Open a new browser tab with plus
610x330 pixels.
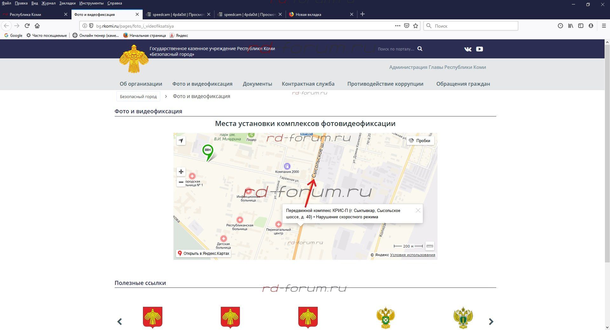pyautogui.click(x=363, y=14)
